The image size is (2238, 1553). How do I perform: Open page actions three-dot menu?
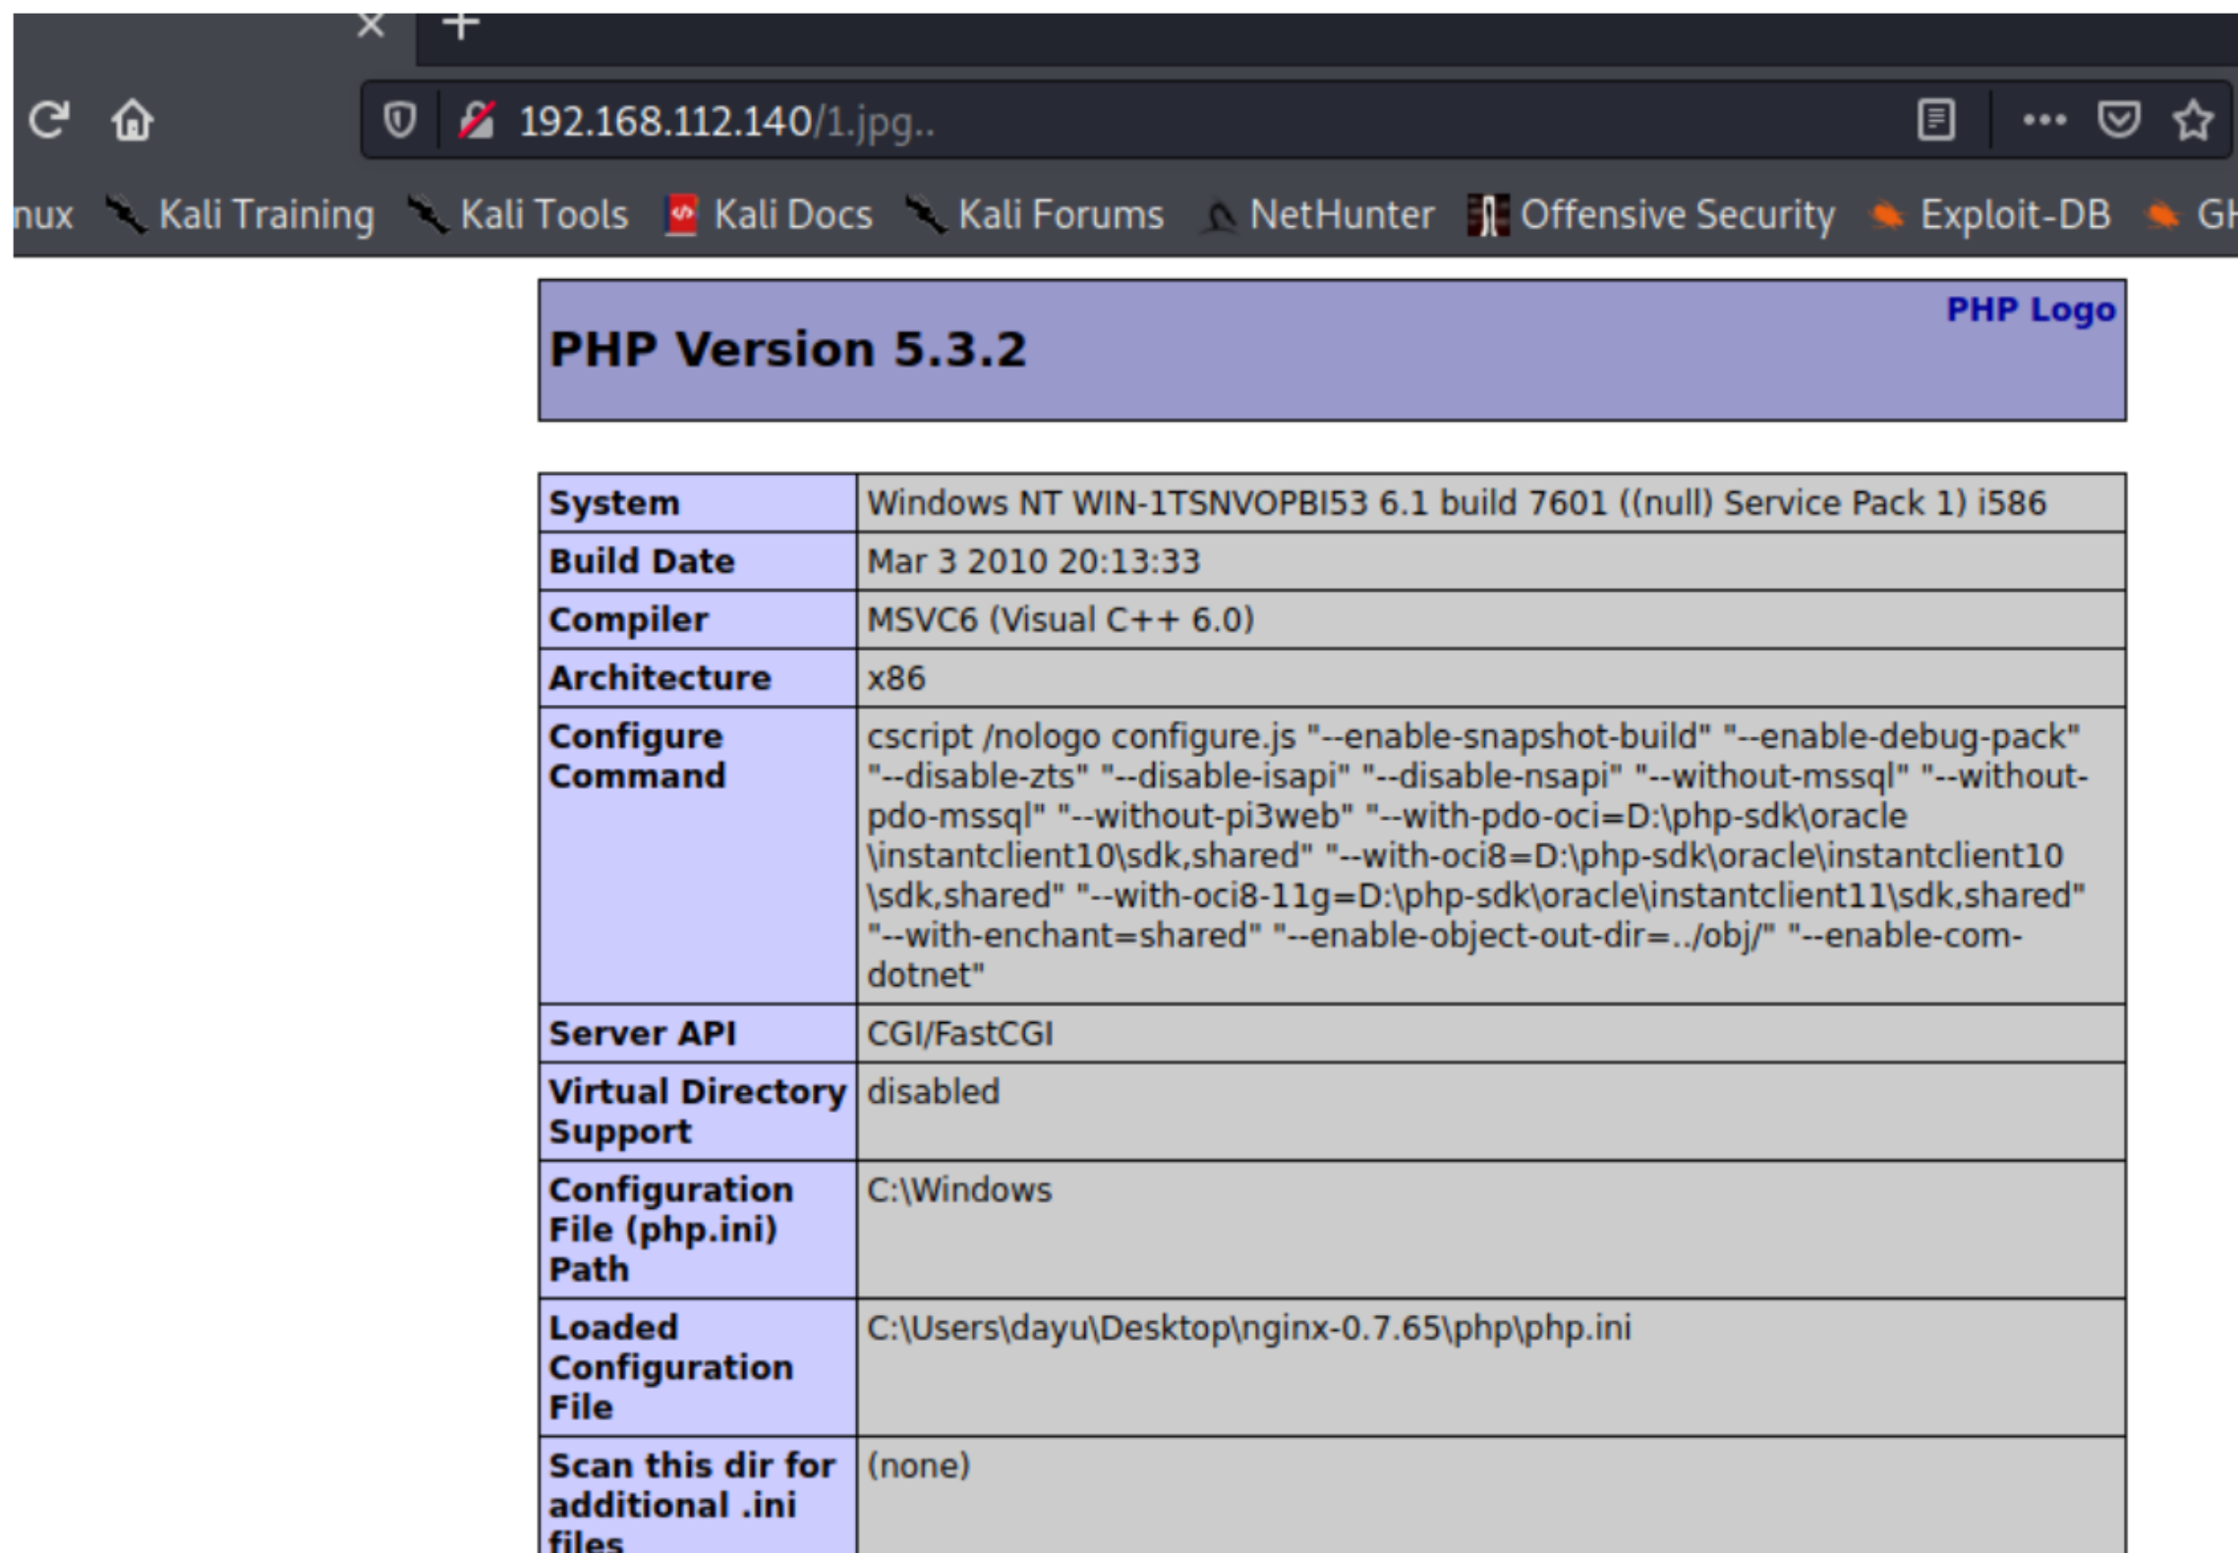(2044, 120)
